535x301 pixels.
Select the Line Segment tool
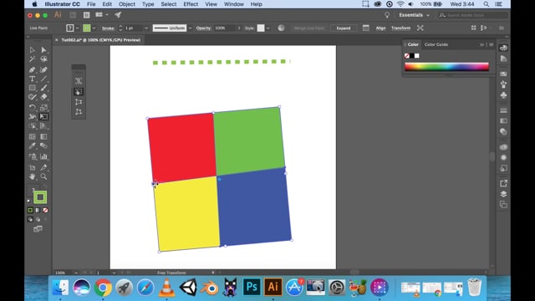(43, 79)
